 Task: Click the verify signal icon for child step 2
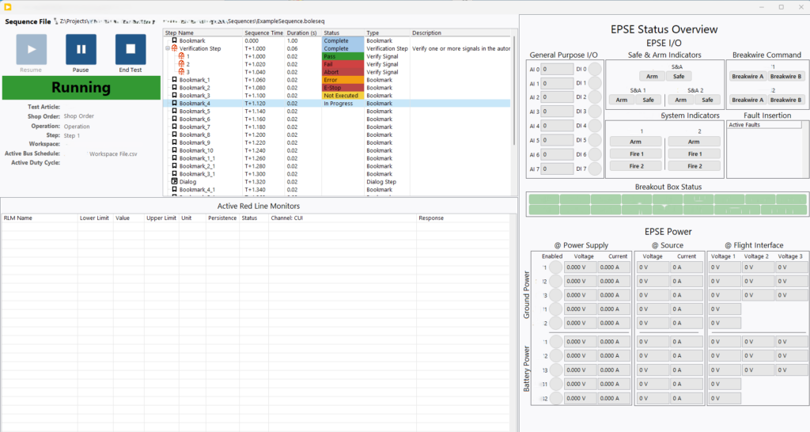coord(181,64)
